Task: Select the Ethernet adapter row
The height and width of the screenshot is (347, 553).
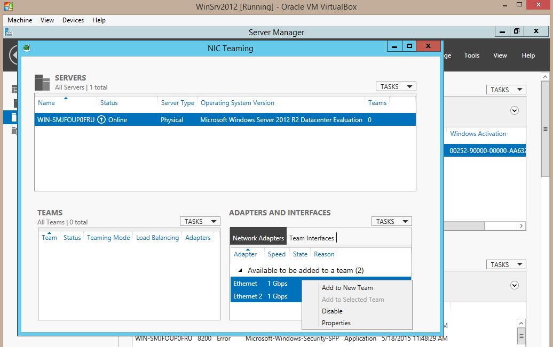Action: [x=266, y=284]
